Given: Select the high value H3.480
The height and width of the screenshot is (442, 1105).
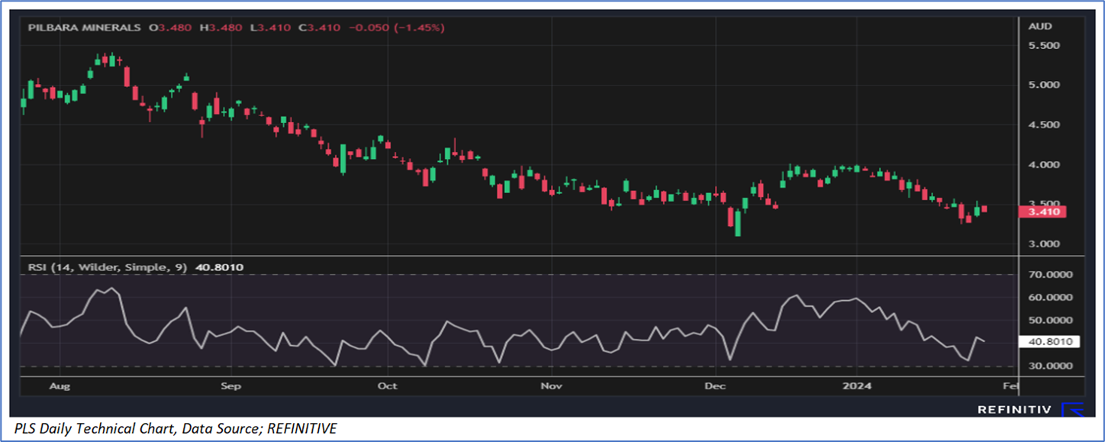Looking at the screenshot, I should (221, 27).
